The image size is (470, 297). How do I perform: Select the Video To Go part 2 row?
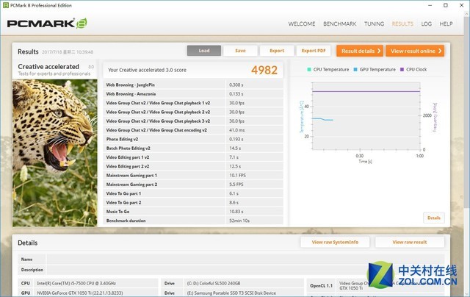click(x=193, y=202)
